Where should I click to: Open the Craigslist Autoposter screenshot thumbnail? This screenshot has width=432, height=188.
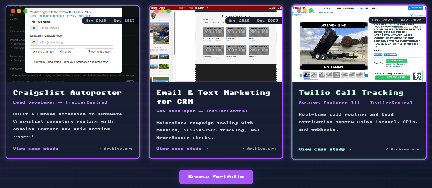pyautogui.click(x=73, y=44)
